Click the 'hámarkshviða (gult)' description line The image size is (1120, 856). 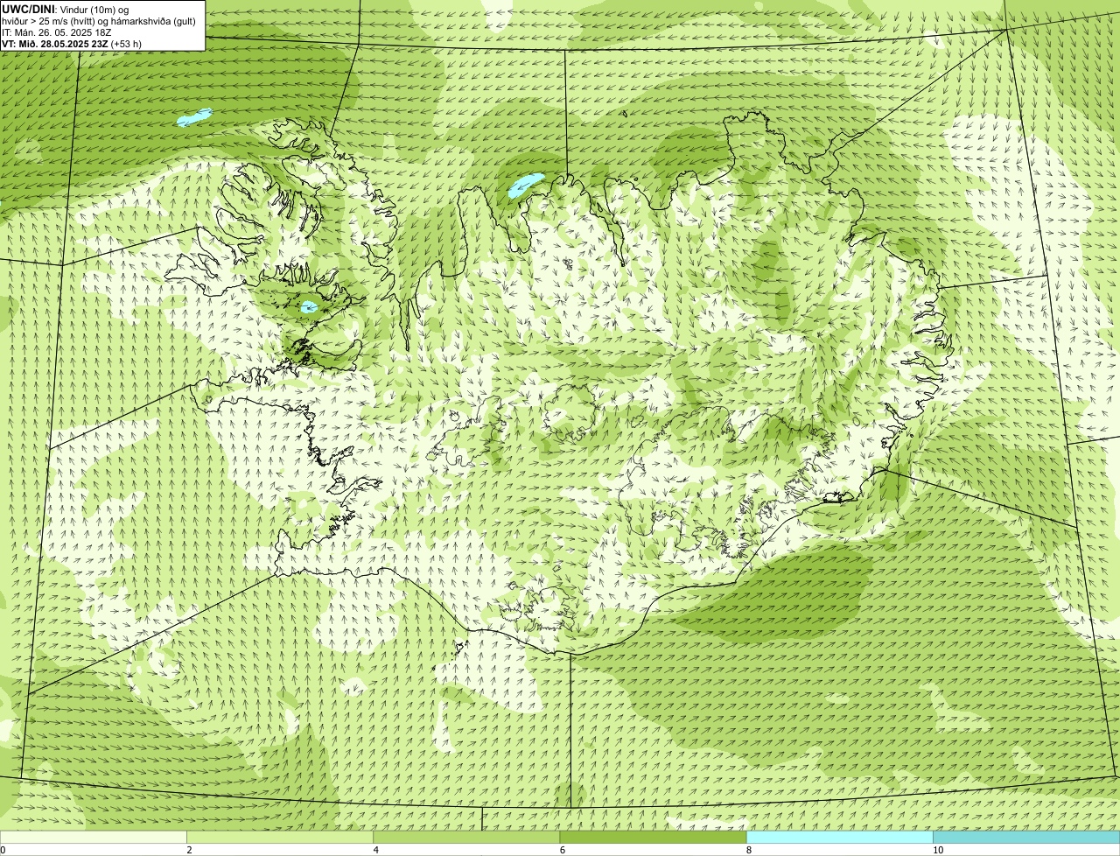98,21
